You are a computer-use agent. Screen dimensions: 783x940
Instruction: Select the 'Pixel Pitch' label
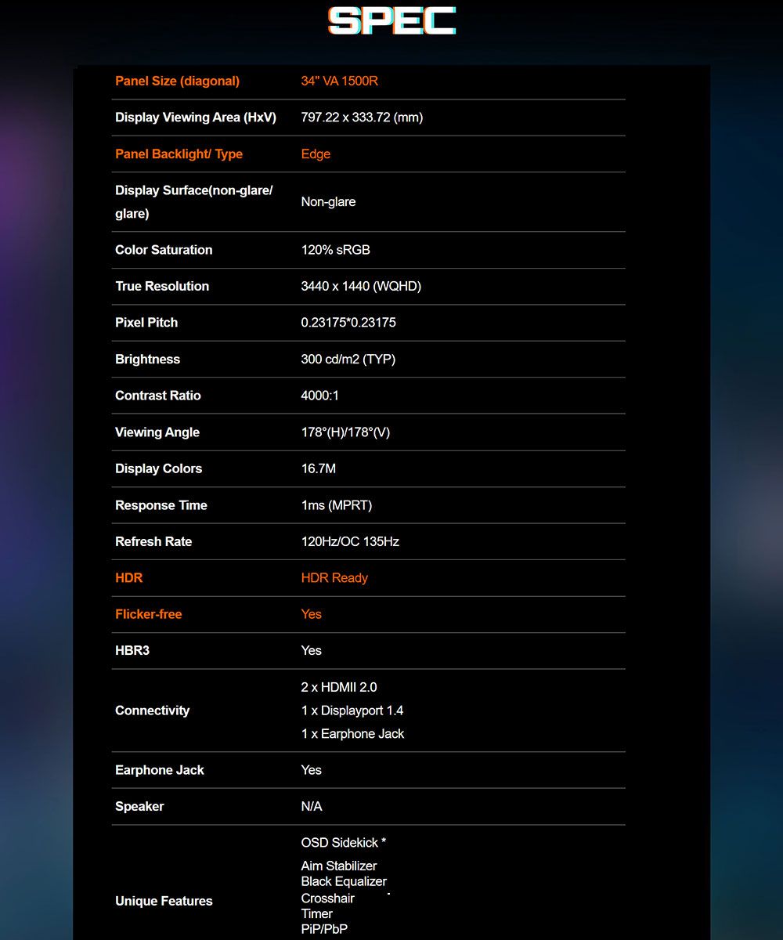tap(146, 323)
